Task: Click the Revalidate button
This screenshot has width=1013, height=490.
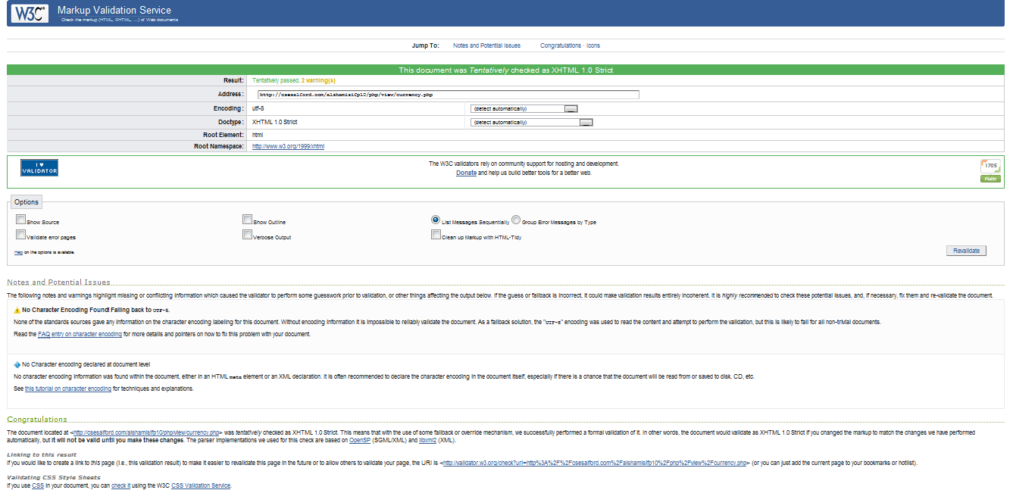Action: click(x=965, y=250)
